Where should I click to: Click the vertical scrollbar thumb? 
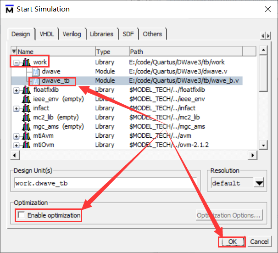(263, 73)
